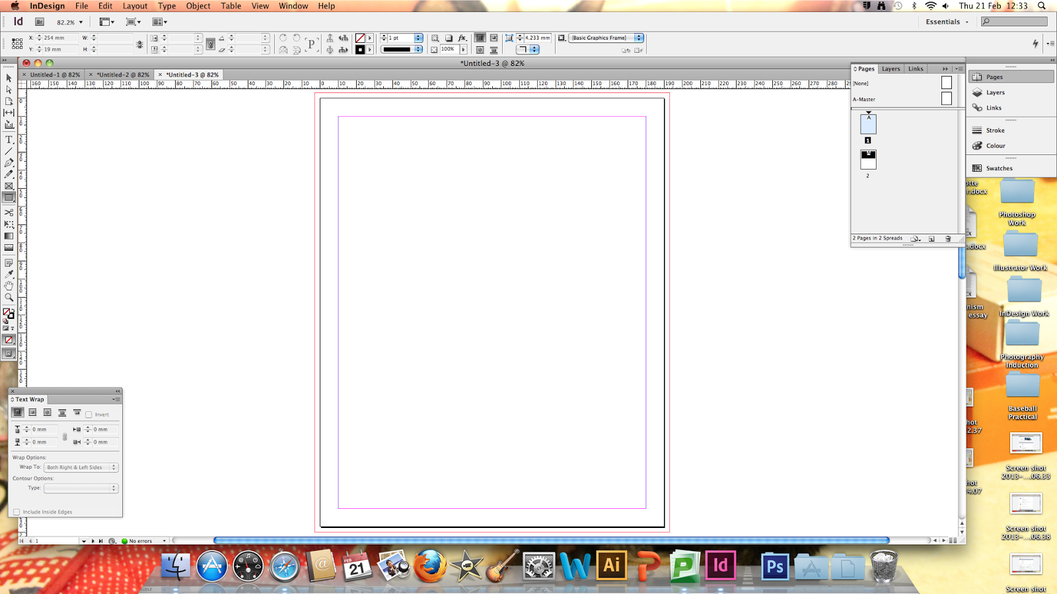Activate the Zoom tool
The width and height of the screenshot is (1057, 594).
click(9, 296)
